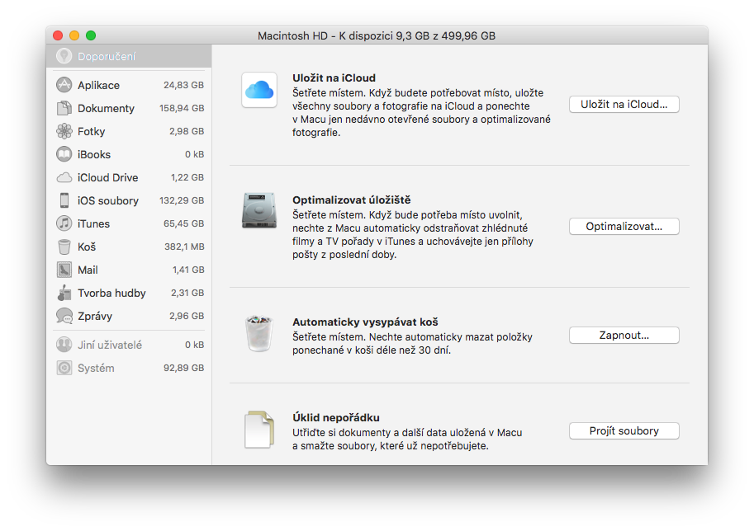Image resolution: width=754 pixels, height=531 pixels.
Task: Choose Jiní uživatelé in sidebar list
Action: tap(109, 345)
